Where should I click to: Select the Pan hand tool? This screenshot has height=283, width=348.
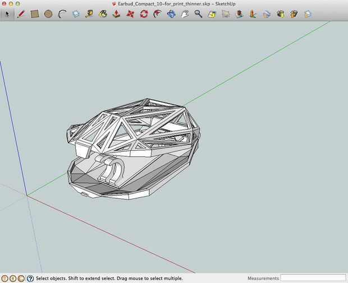pyautogui.click(x=185, y=14)
